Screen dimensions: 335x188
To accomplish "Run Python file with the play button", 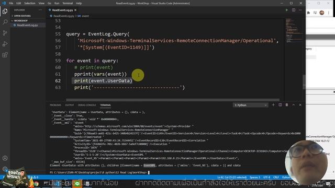I will tap(287, 10).
